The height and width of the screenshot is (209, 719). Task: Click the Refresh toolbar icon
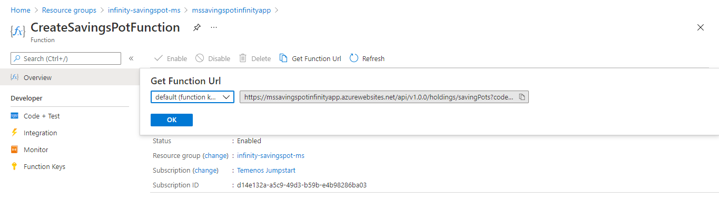(x=354, y=58)
